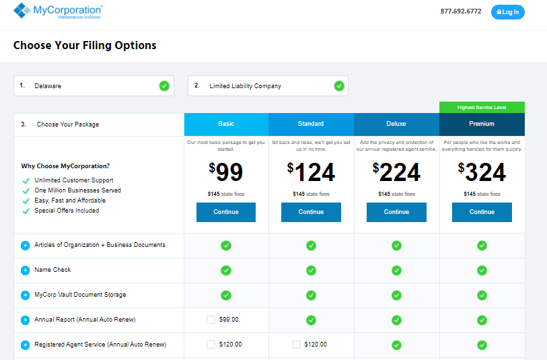This screenshot has width=547, height=360.
Task: Click Basic checkmark for MyCorp Vault Document Storage
Action: tap(226, 295)
